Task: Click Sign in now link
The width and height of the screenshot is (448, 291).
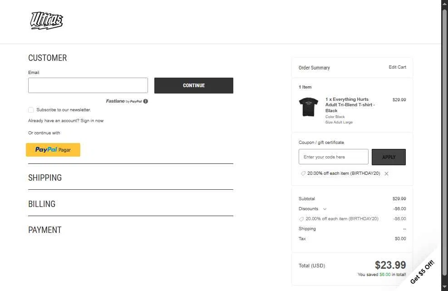Action: (92, 121)
